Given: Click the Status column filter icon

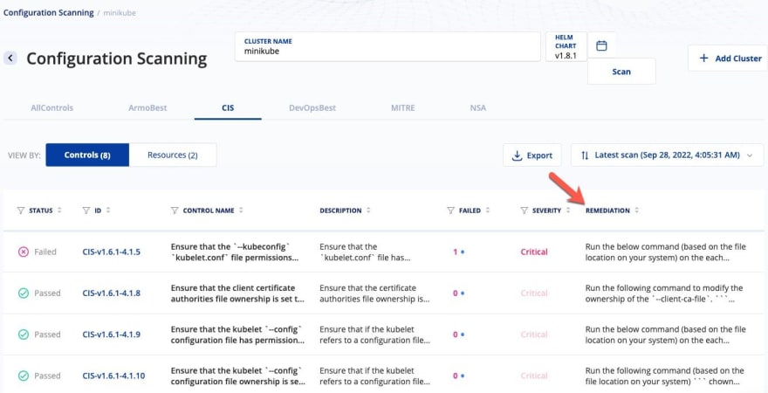Looking at the screenshot, I should pyautogui.click(x=21, y=210).
